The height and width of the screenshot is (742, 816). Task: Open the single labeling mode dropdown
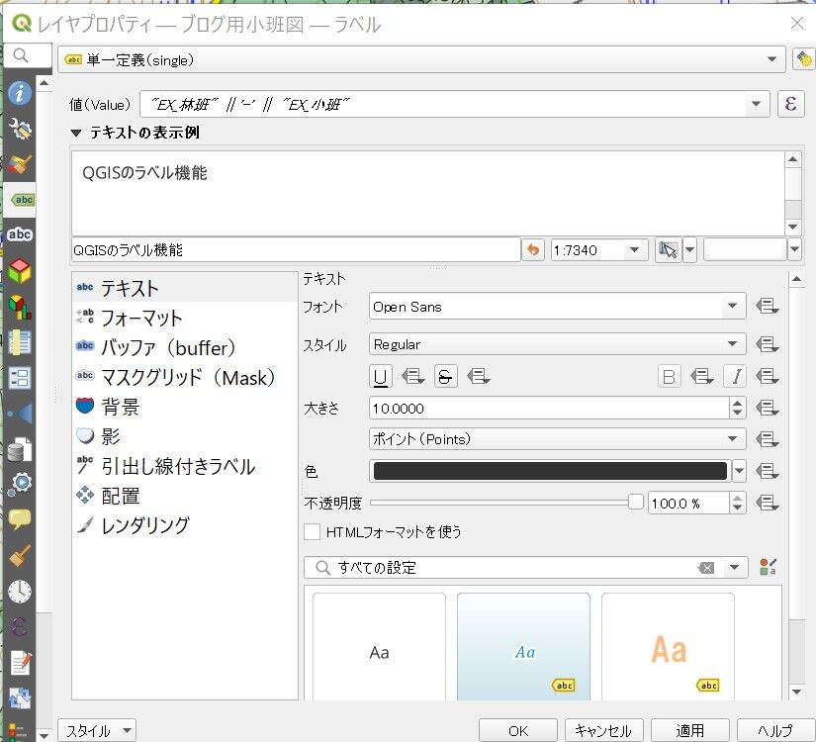click(x=421, y=60)
